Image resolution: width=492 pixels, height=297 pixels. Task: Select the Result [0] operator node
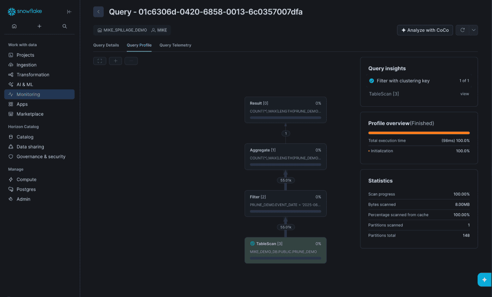click(x=285, y=110)
